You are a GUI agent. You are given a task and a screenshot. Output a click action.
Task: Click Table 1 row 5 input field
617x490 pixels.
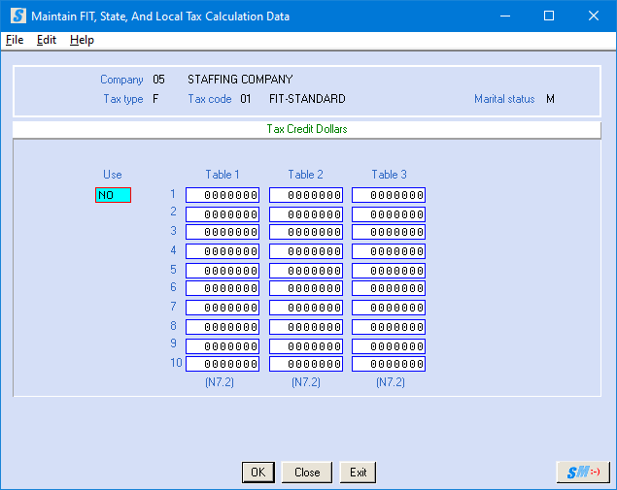(223, 271)
